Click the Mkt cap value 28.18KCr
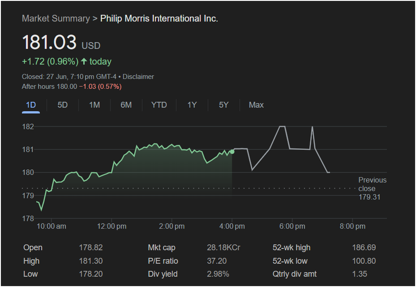The height and width of the screenshot is (287, 416). click(x=223, y=248)
